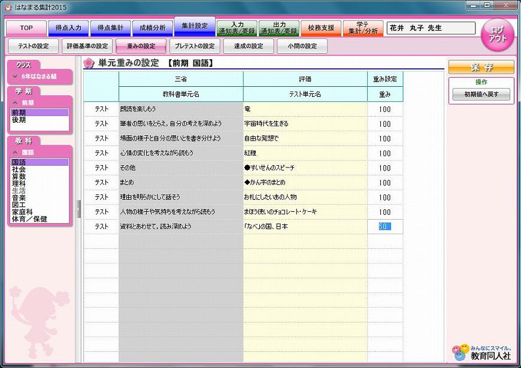The width and height of the screenshot is (521, 368).
Task: Click the 初期値へ戻す button
Action: [x=481, y=95]
